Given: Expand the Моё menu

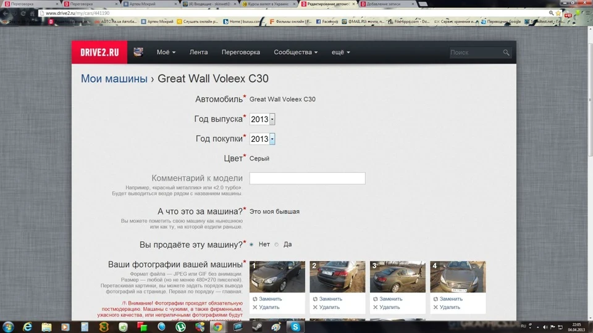Looking at the screenshot, I should pyautogui.click(x=166, y=52).
